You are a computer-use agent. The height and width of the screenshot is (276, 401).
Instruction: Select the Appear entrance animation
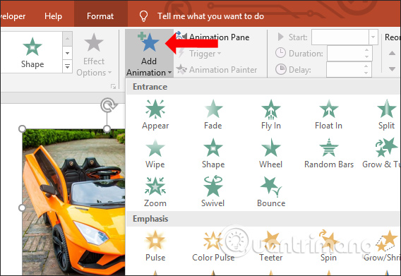(155, 114)
